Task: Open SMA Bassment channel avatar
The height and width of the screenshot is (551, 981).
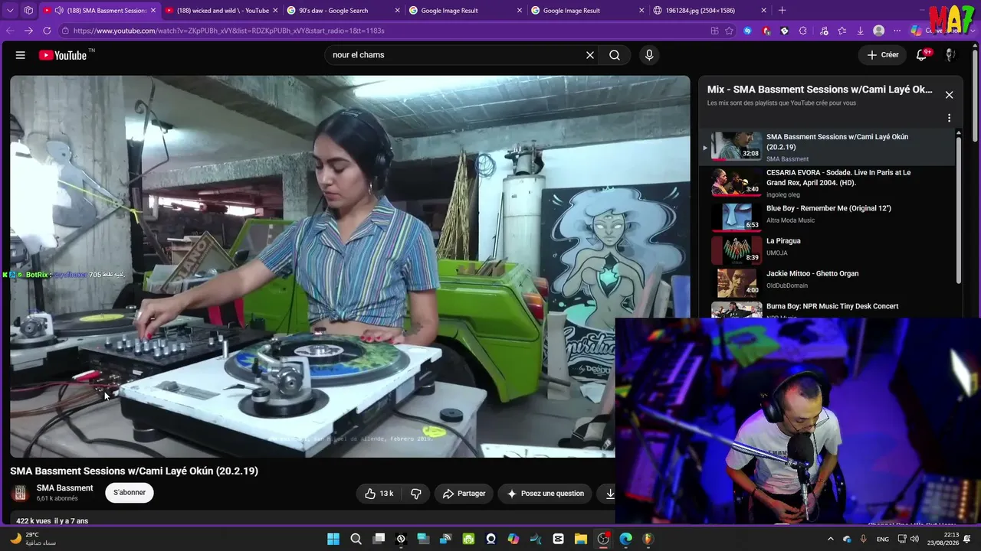Action: click(21, 493)
